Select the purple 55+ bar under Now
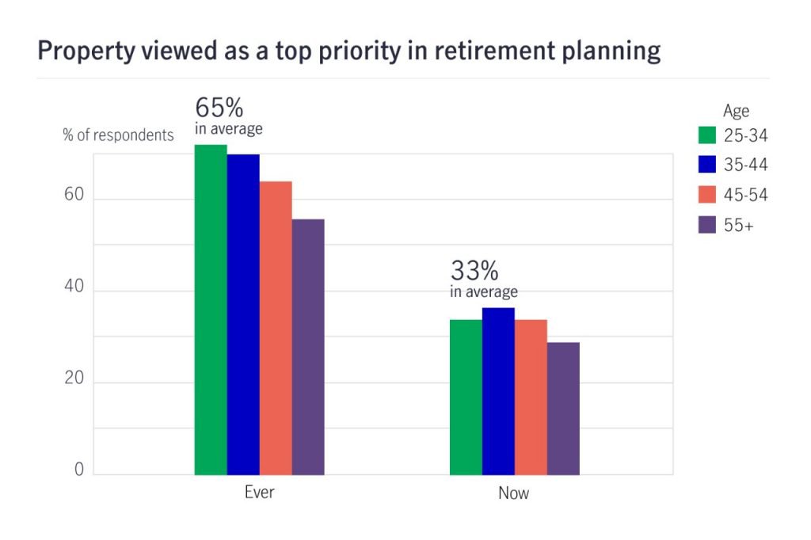 click(x=564, y=409)
